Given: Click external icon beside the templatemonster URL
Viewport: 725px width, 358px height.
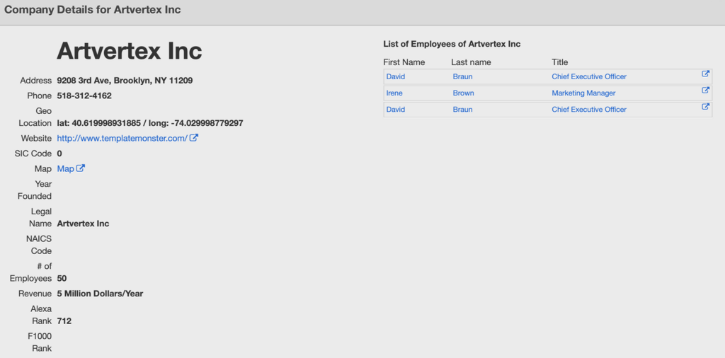Looking at the screenshot, I should point(194,138).
